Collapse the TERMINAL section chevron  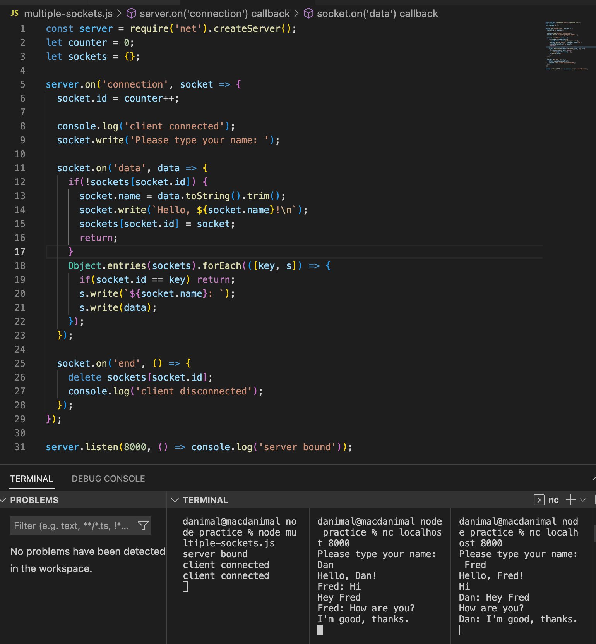(x=175, y=500)
